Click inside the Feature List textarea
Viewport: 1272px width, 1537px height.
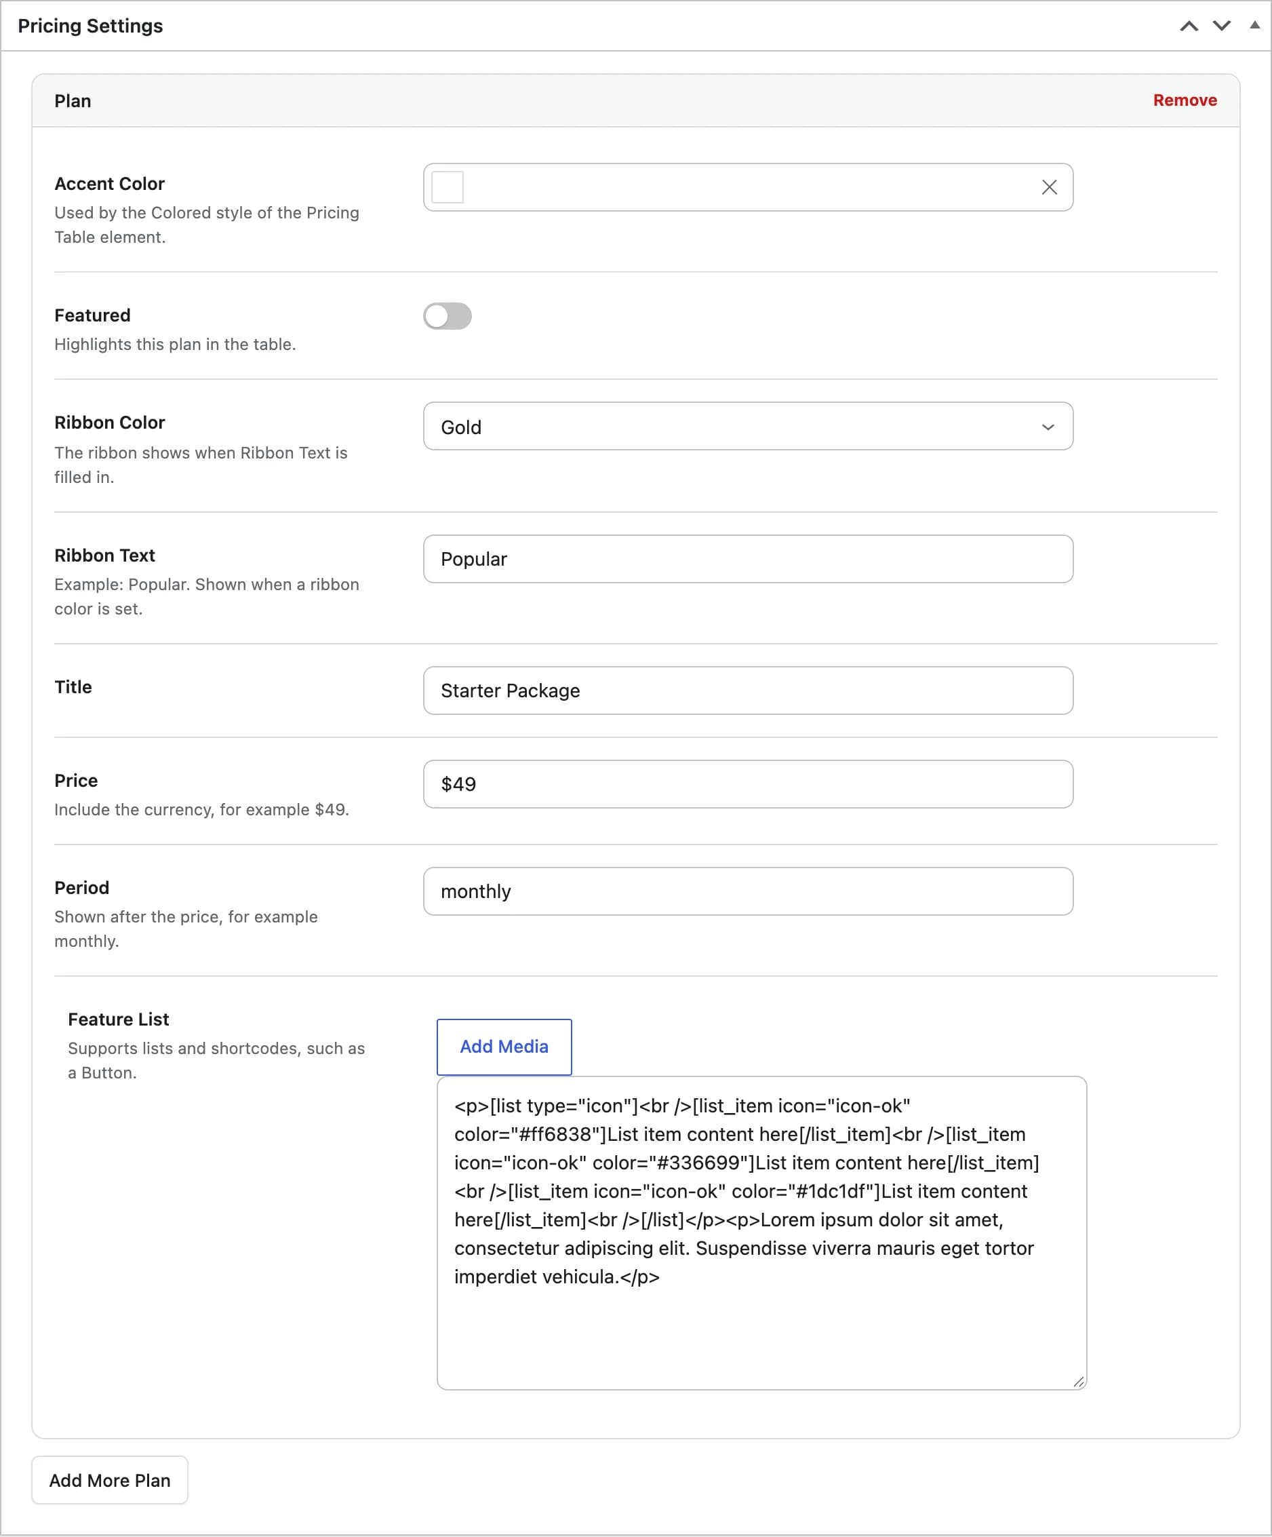(761, 1232)
